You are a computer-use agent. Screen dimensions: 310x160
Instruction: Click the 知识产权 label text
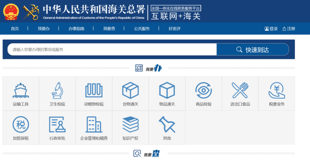131,138
